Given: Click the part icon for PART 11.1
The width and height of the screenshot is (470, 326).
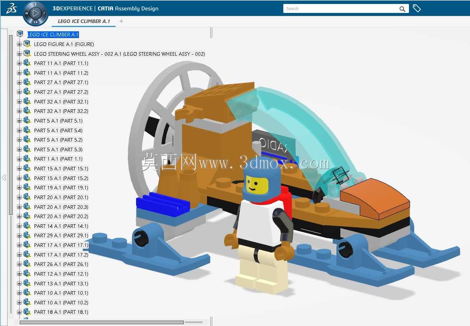Looking at the screenshot, I should (x=27, y=63).
